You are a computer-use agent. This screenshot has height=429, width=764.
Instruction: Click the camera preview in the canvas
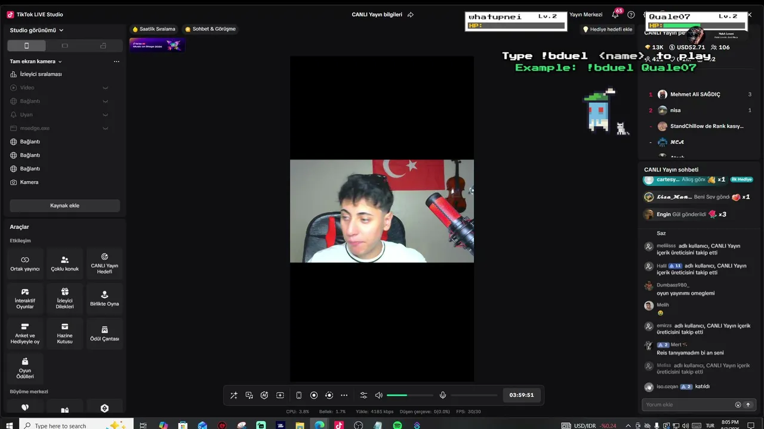[382, 211]
